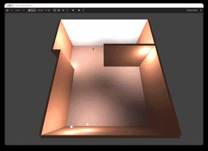Toggle the camera override icon

point(79,10)
